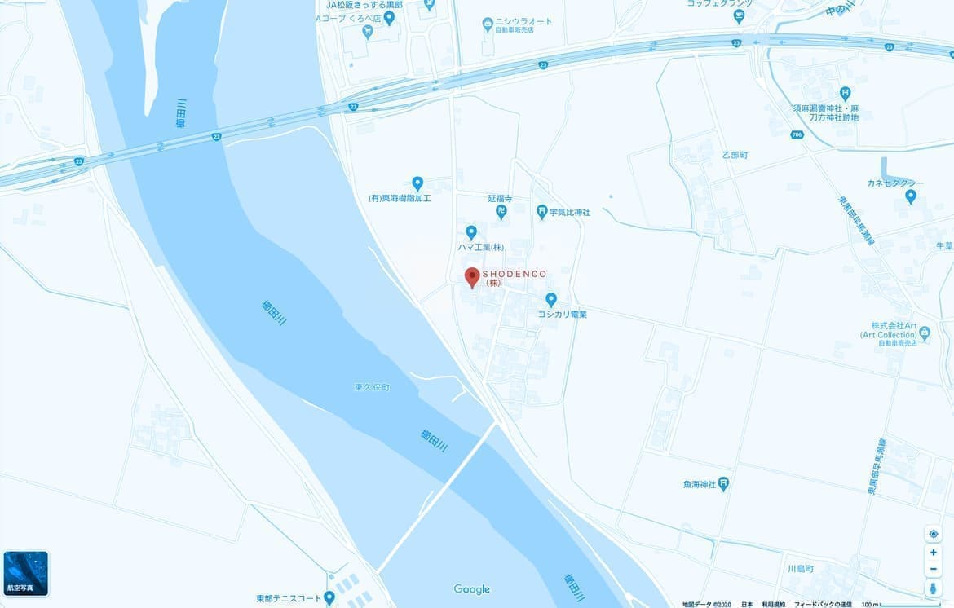The image size is (954, 608).
Task: Open the 延福寺 temple marker
Action: tap(501, 212)
